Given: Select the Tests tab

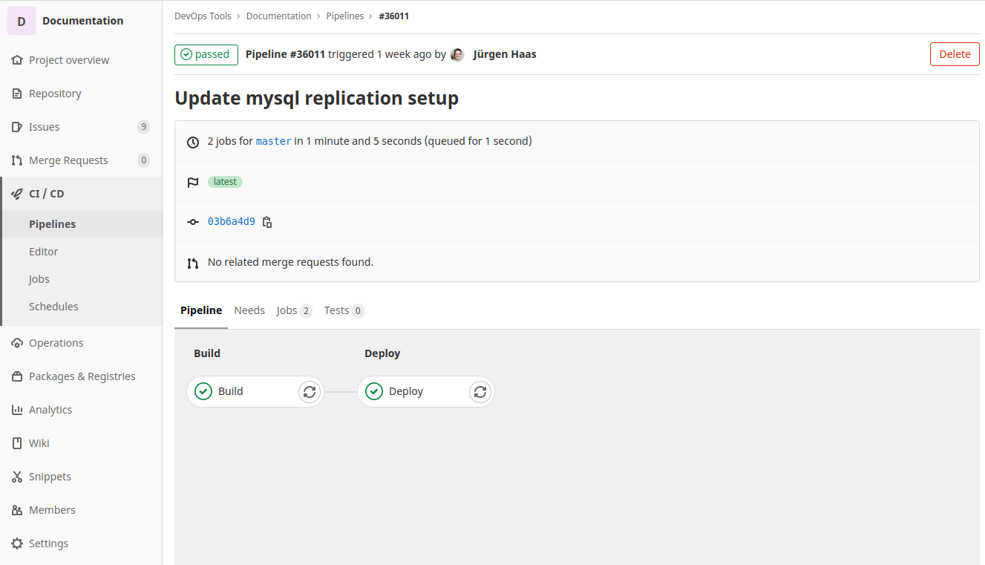Looking at the screenshot, I should coord(344,310).
